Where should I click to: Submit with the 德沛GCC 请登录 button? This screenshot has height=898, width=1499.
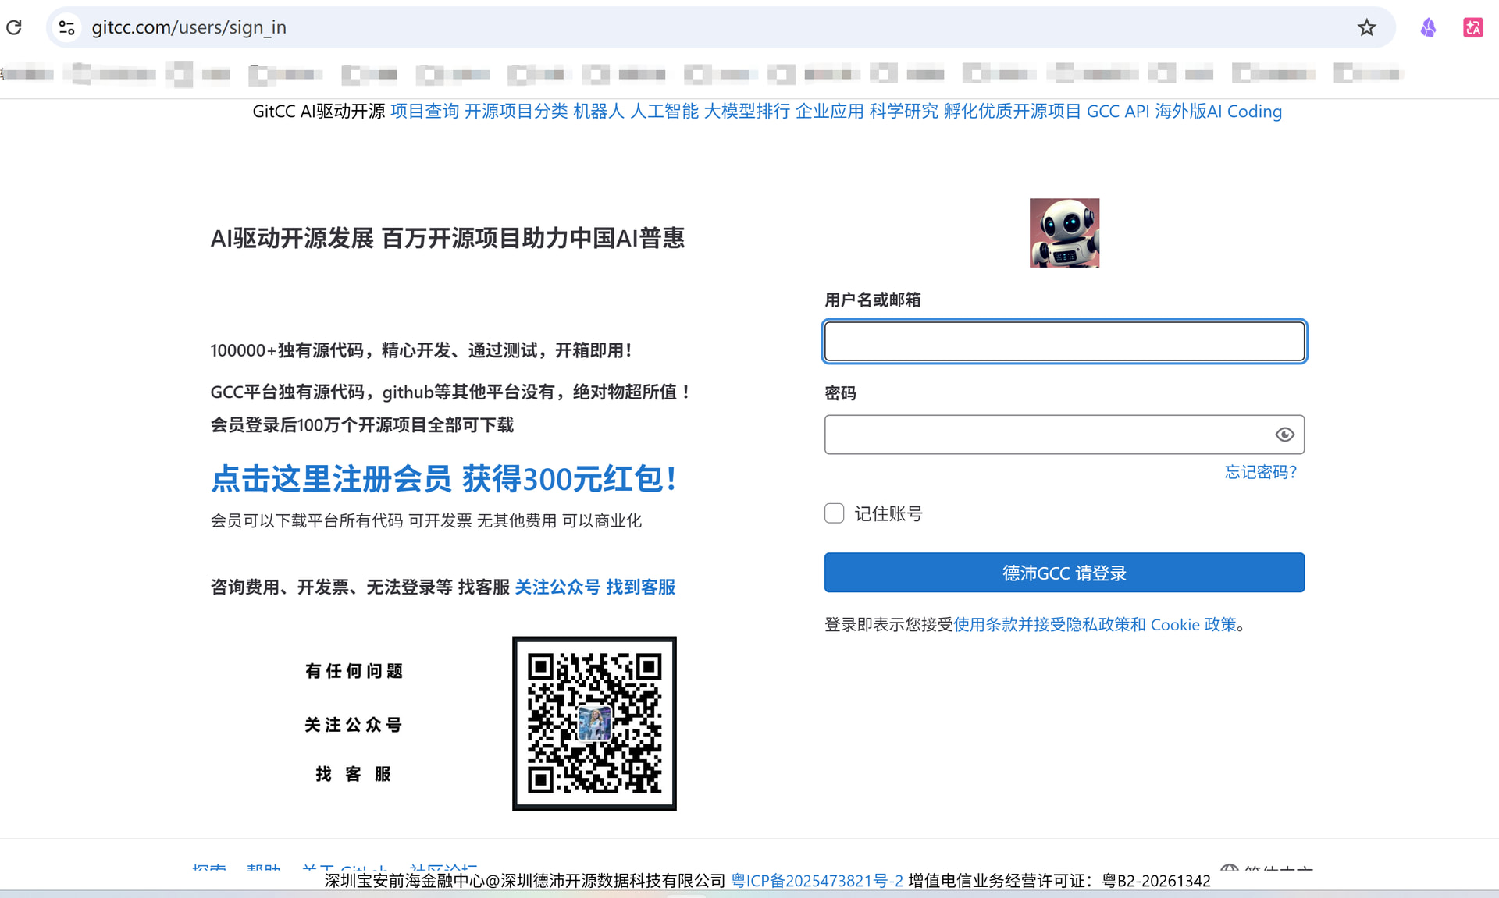pyautogui.click(x=1064, y=573)
